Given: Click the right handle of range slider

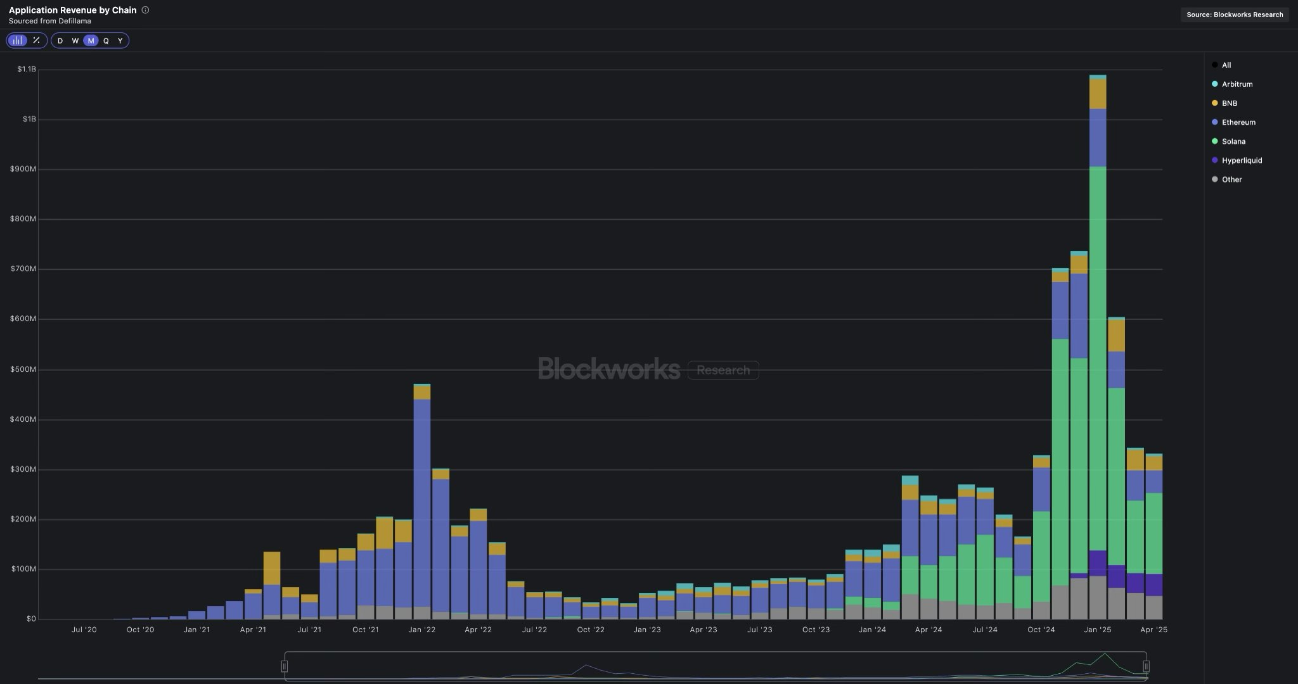Looking at the screenshot, I should [x=1146, y=666].
